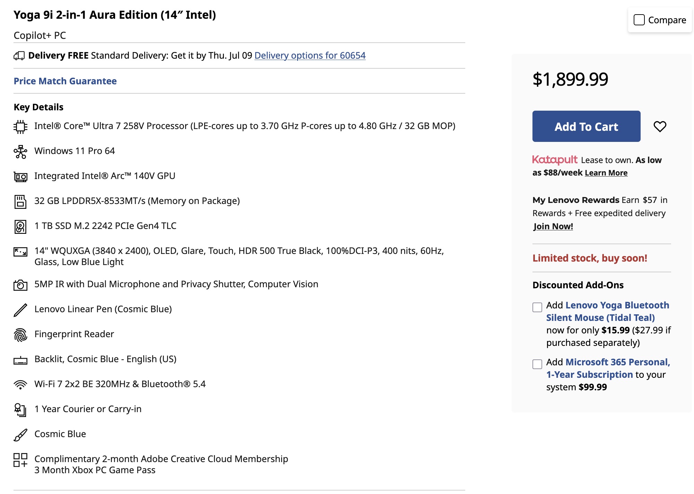Click the Intel Core Ultra 7 258V Processor text

(x=245, y=126)
